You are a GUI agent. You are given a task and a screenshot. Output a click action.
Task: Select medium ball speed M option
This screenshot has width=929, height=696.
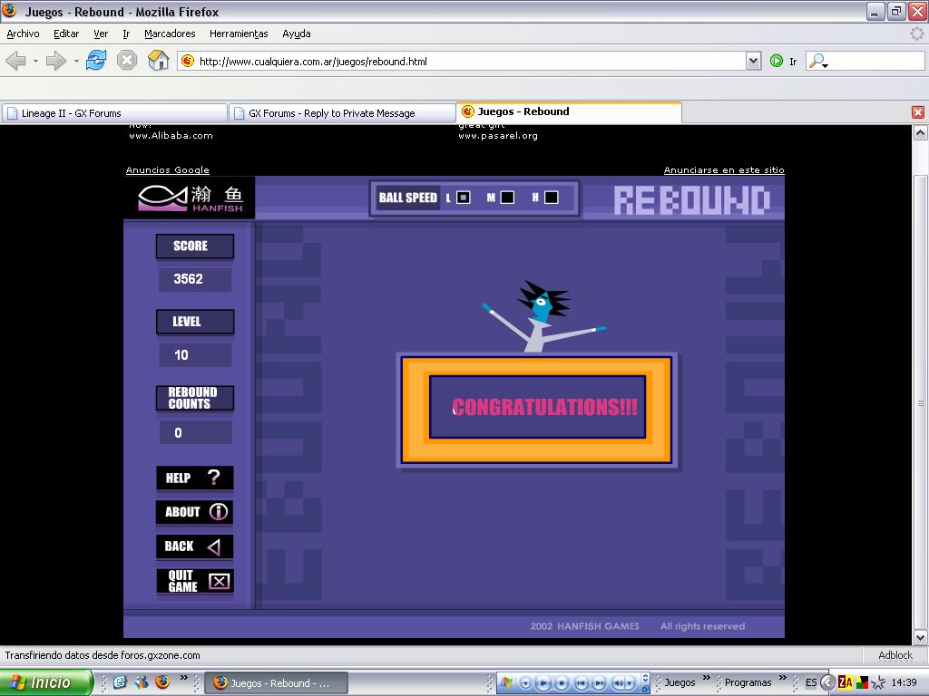click(507, 198)
